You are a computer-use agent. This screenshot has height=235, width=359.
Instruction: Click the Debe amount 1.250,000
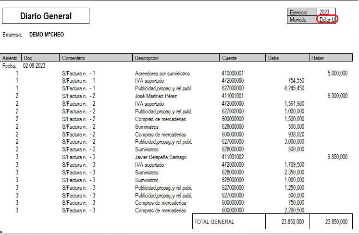pyautogui.click(x=295, y=187)
